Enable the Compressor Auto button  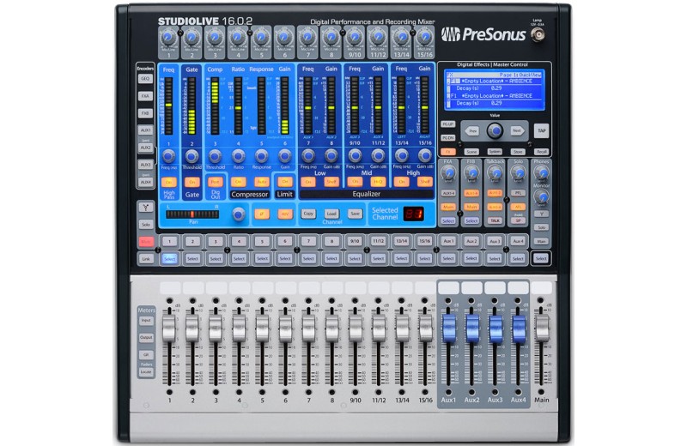tap(262, 182)
